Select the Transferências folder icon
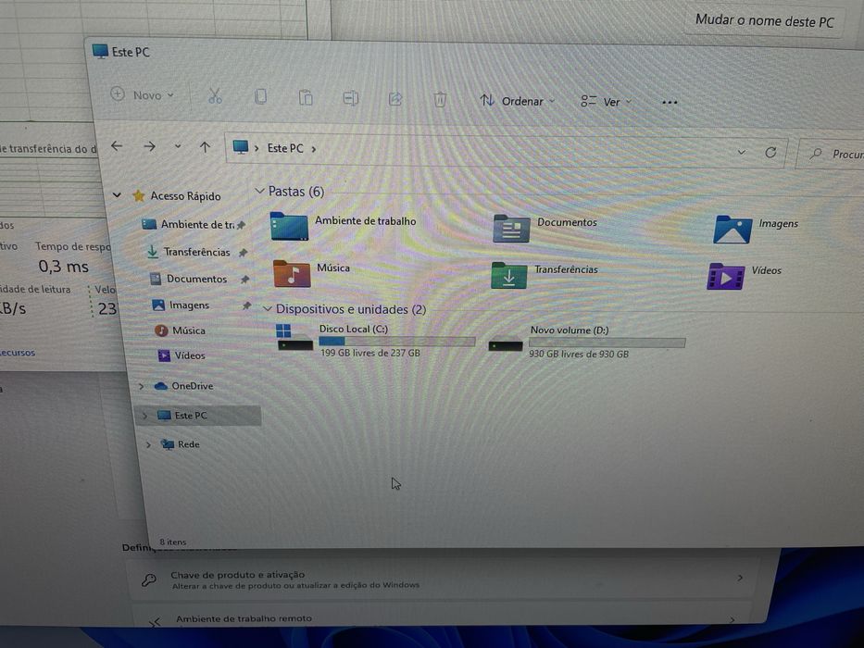Image resolution: width=864 pixels, height=648 pixels. coord(509,276)
